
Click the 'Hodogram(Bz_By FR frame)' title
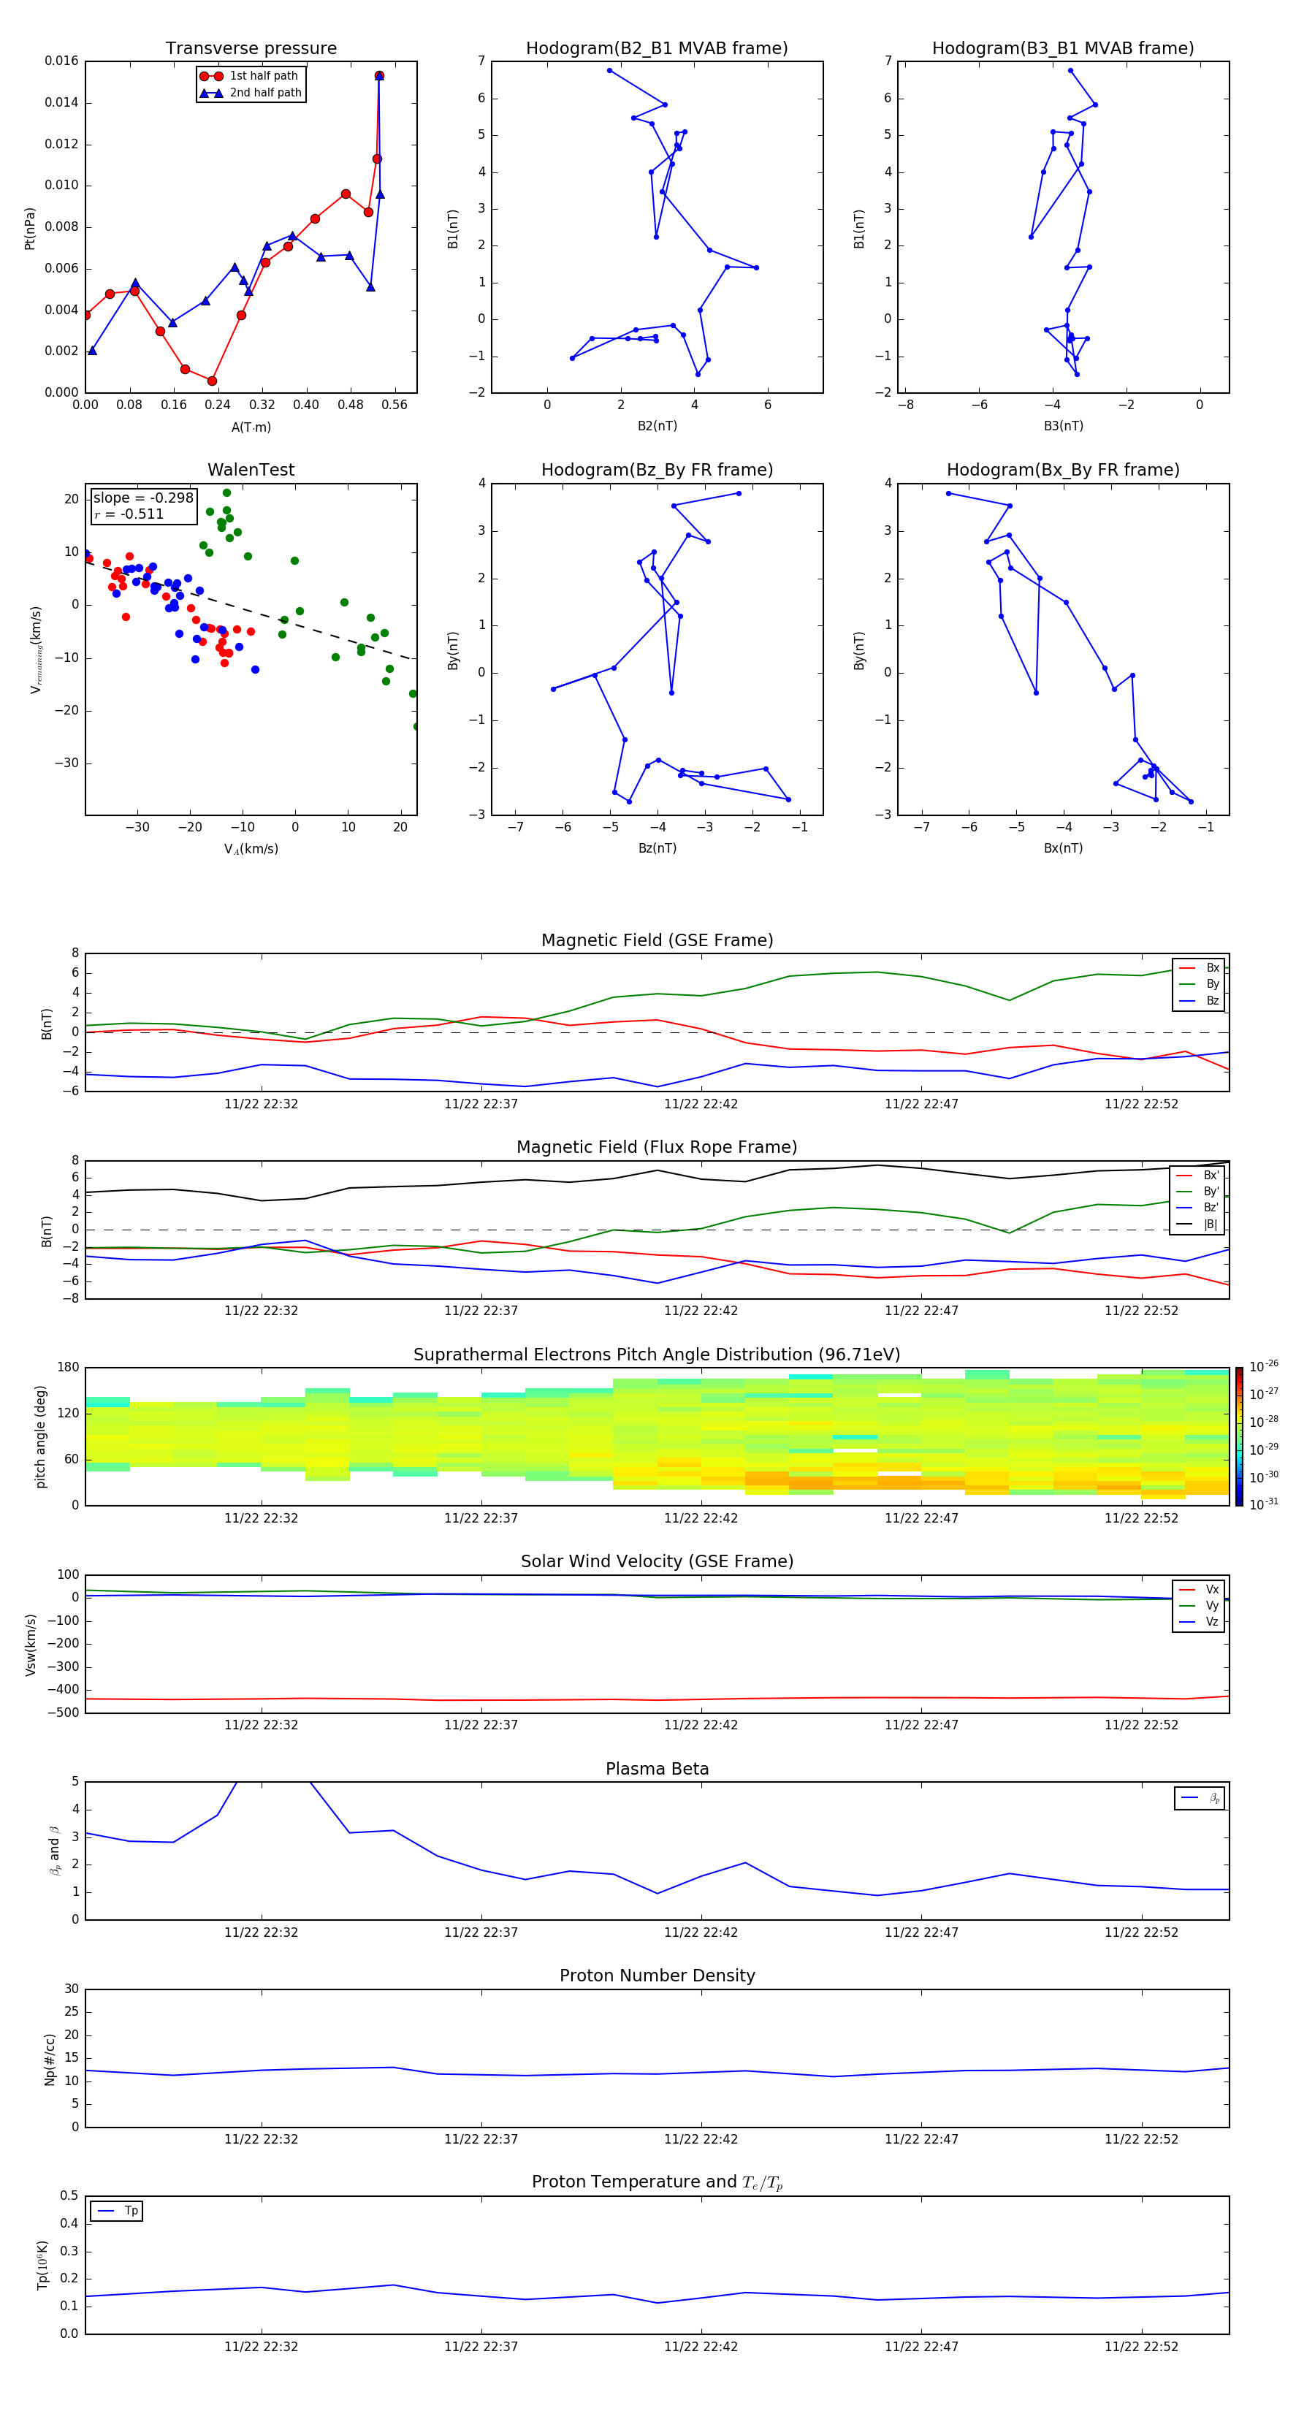click(x=657, y=470)
